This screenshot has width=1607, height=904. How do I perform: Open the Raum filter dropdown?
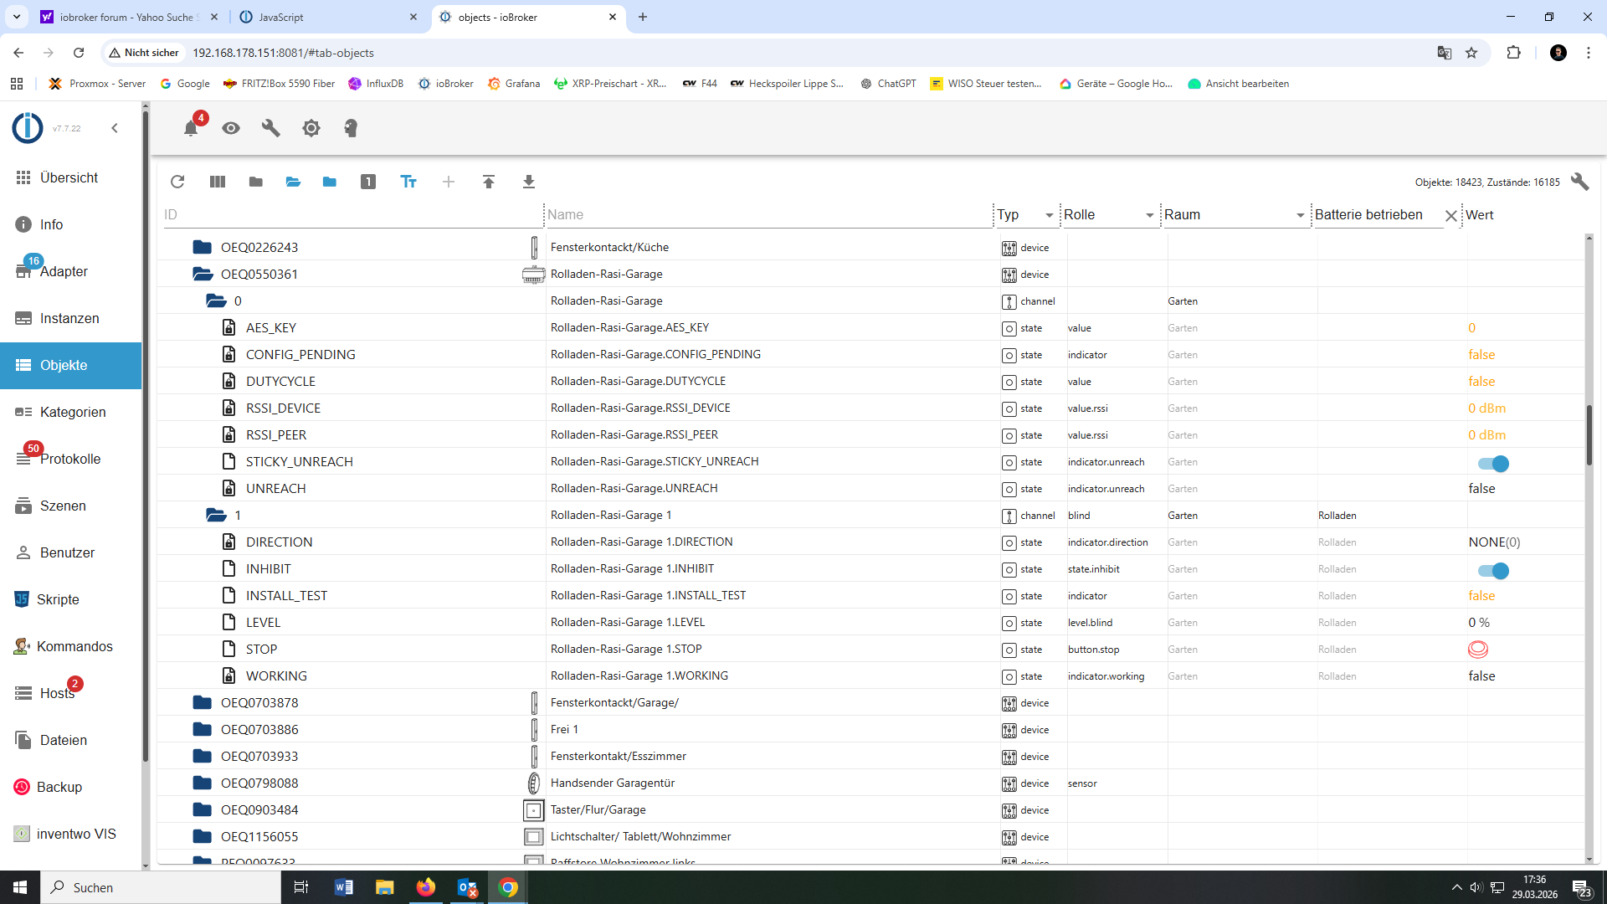(1300, 215)
